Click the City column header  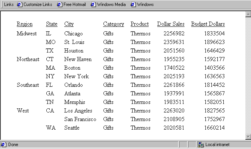click(69, 24)
